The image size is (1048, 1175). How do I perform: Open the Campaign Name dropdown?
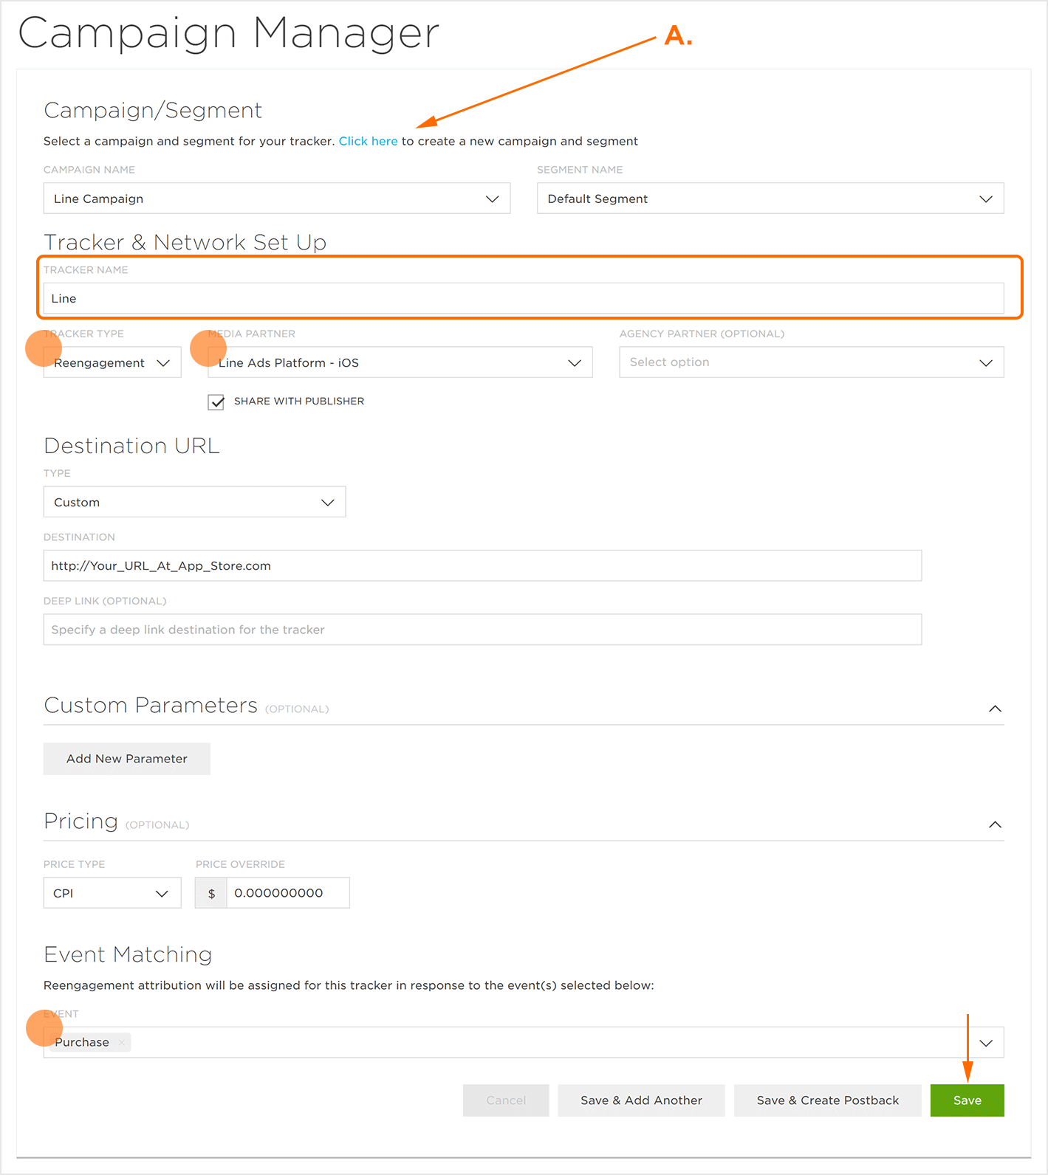(x=277, y=199)
